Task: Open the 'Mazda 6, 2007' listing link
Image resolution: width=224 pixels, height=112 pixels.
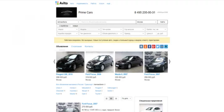Action: coord(121,74)
